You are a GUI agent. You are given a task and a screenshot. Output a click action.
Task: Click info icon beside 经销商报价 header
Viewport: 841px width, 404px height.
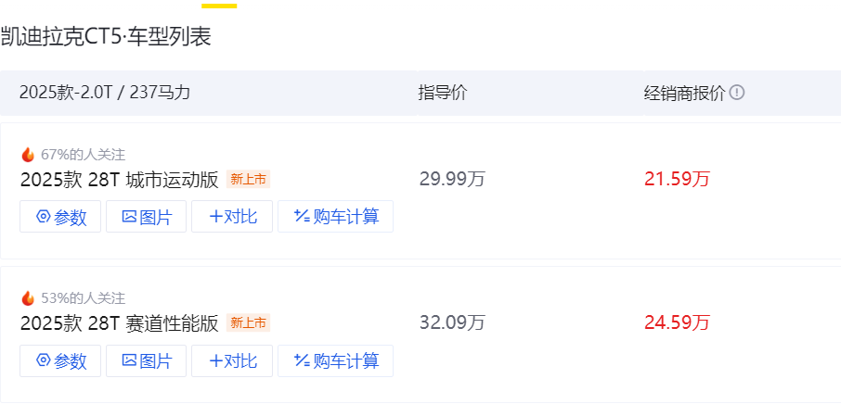[x=737, y=93]
